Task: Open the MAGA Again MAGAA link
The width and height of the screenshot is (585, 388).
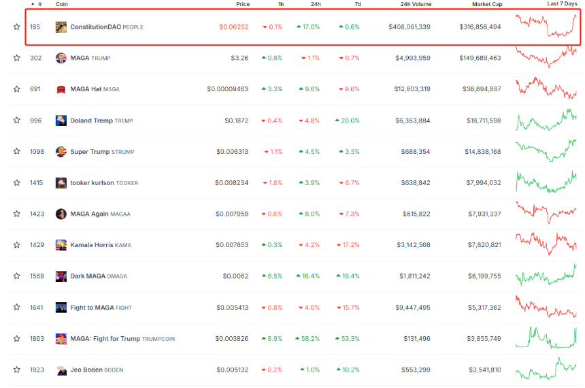Action: pos(101,214)
